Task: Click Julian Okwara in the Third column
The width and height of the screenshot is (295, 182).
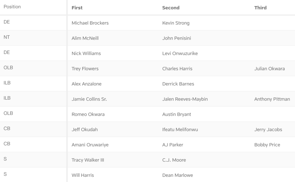Action: 269,69
